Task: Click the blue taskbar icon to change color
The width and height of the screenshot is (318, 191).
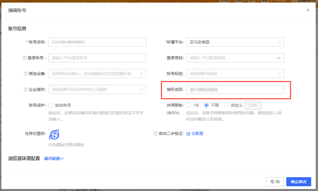Action: click(x=54, y=135)
